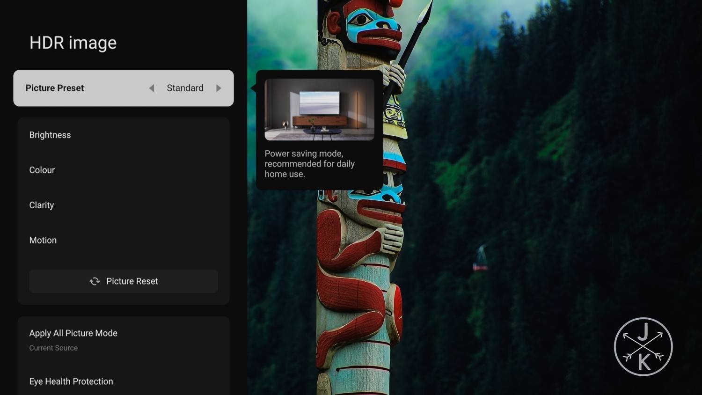Click the left arrow on Picture Preset
The height and width of the screenshot is (395, 702).
[151, 88]
